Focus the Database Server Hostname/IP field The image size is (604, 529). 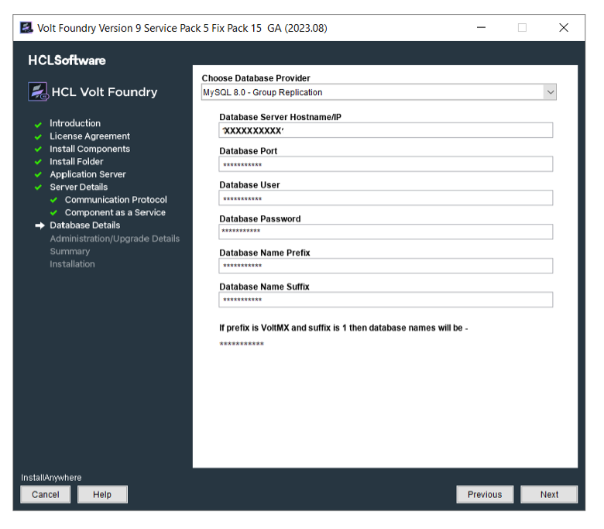pyautogui.click(x=386, y=130)
